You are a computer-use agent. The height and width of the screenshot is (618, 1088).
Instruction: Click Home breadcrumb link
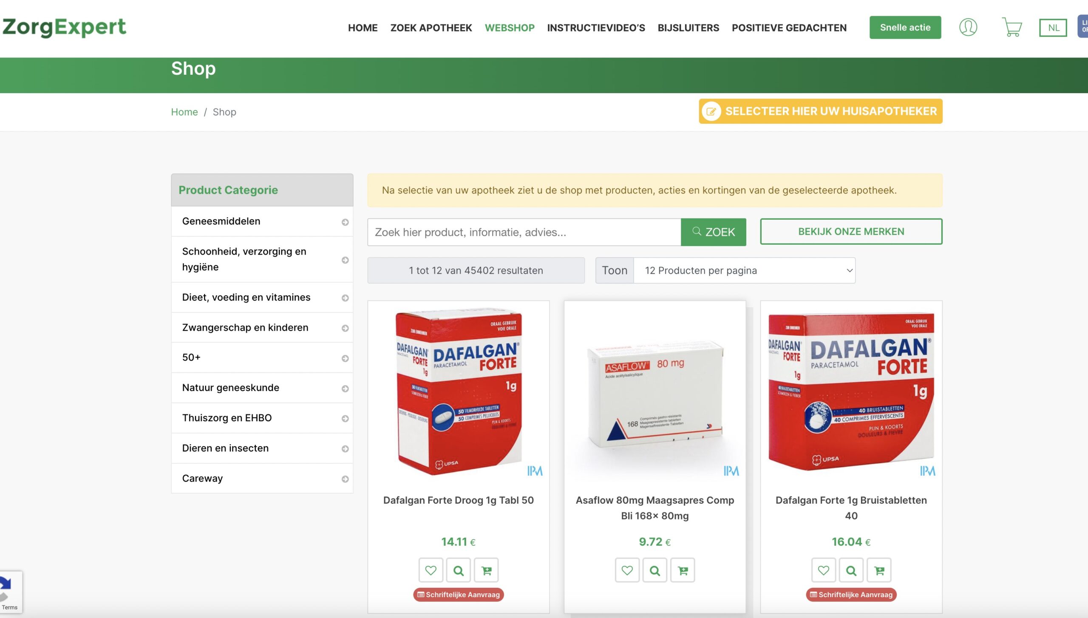tap(184, 112)
